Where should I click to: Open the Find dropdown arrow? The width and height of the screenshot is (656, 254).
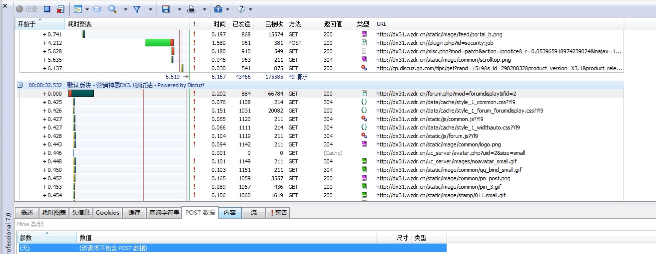click(x=125, y=9)
